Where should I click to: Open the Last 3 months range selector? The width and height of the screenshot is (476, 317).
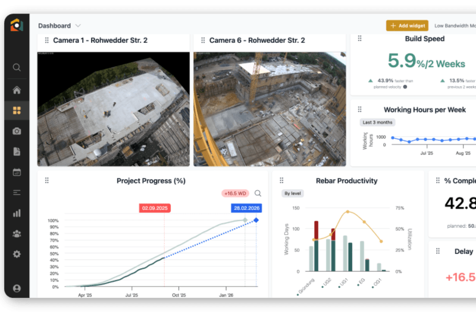[377, 123]
